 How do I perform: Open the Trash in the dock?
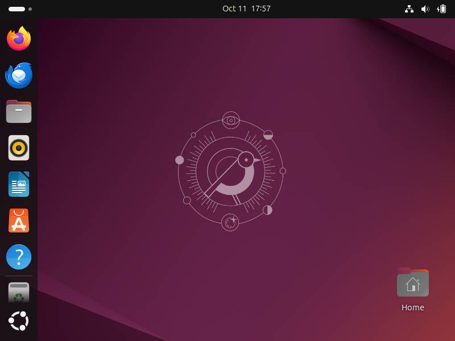19,292
